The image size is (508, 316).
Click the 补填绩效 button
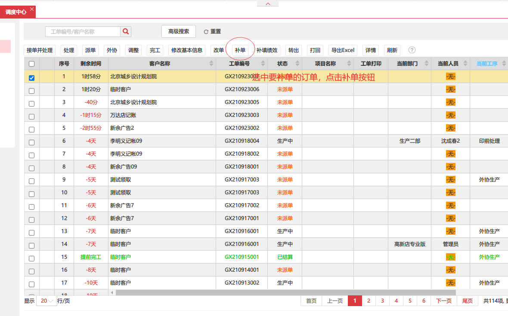click(267, 50)
